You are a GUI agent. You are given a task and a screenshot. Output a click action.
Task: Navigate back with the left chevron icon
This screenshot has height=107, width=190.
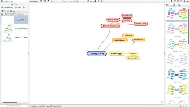pyautogui.click(x=51, y=1)
